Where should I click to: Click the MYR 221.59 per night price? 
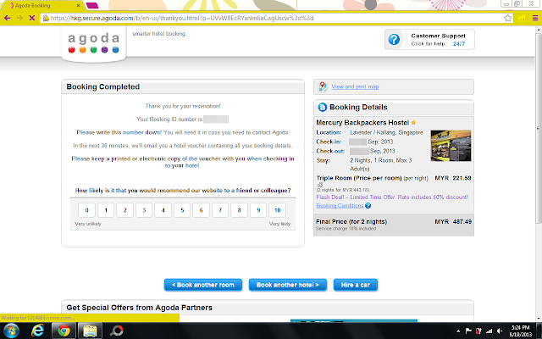point(453,178)
